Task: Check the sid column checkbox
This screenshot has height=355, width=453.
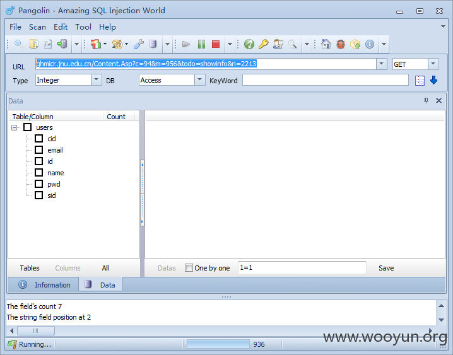Action: 38,195
